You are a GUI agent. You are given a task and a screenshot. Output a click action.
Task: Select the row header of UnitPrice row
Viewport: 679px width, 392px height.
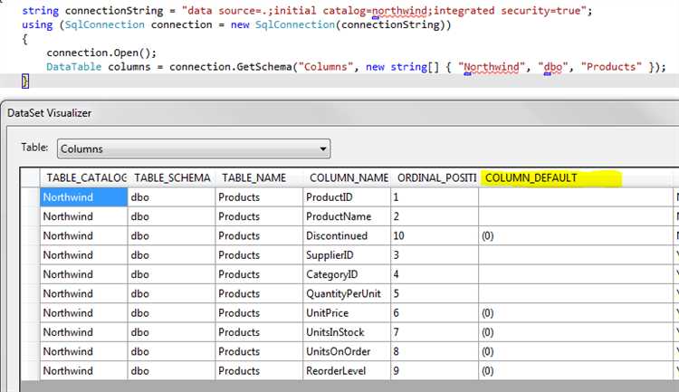(30, 312)
